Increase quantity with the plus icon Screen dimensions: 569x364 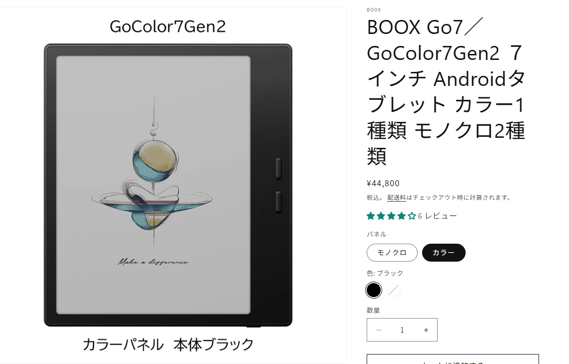tap(426, 330)
